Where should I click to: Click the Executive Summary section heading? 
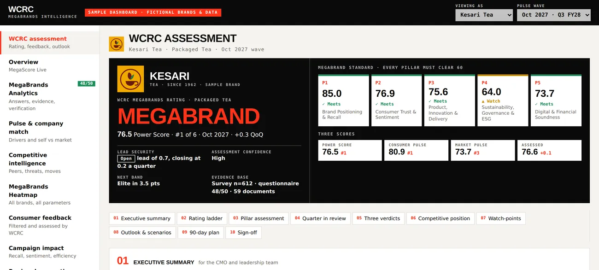[164, 262]
